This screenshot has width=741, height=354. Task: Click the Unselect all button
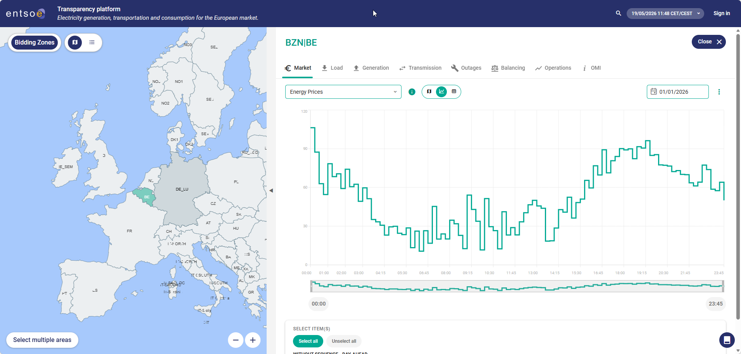(x=344, y=341)
